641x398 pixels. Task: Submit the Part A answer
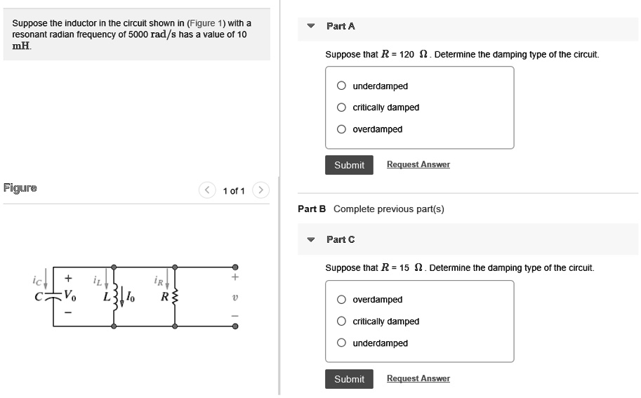coord(349,165)
